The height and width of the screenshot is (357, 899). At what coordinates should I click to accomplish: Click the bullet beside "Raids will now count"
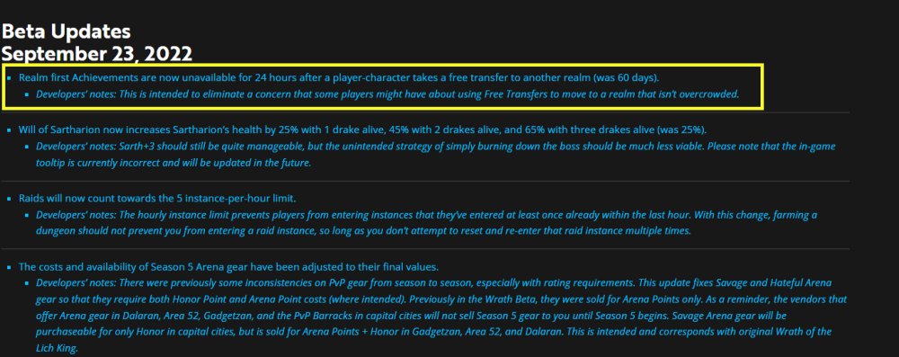point(9,199)
